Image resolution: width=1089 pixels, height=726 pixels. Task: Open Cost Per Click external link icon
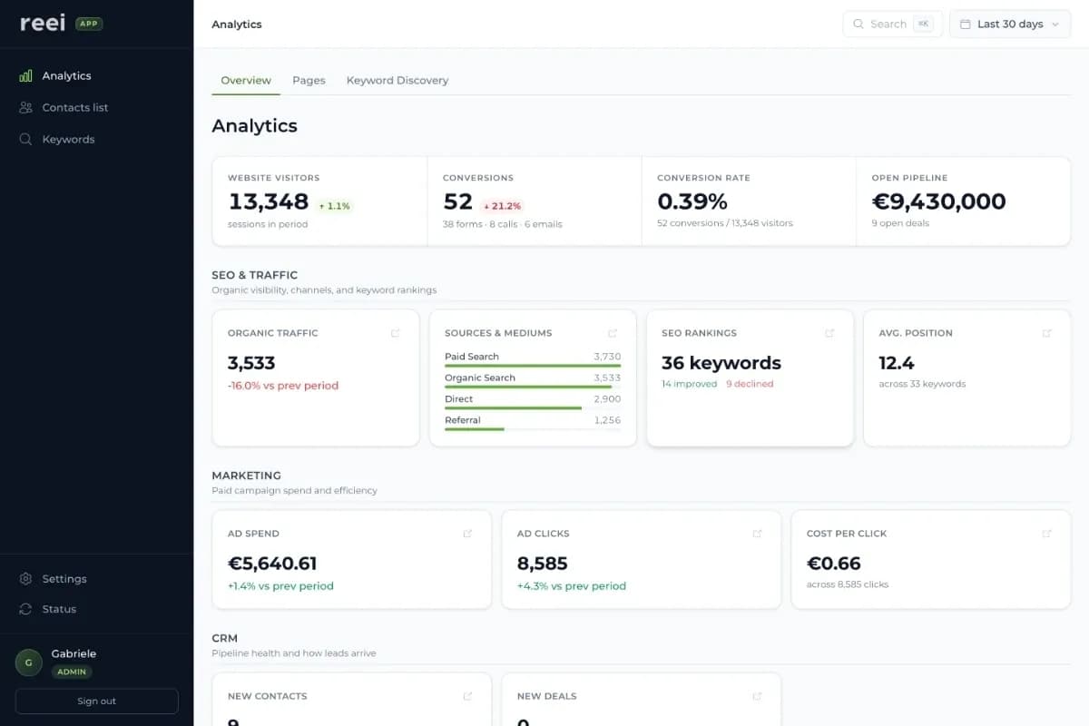click(1047, 534)
